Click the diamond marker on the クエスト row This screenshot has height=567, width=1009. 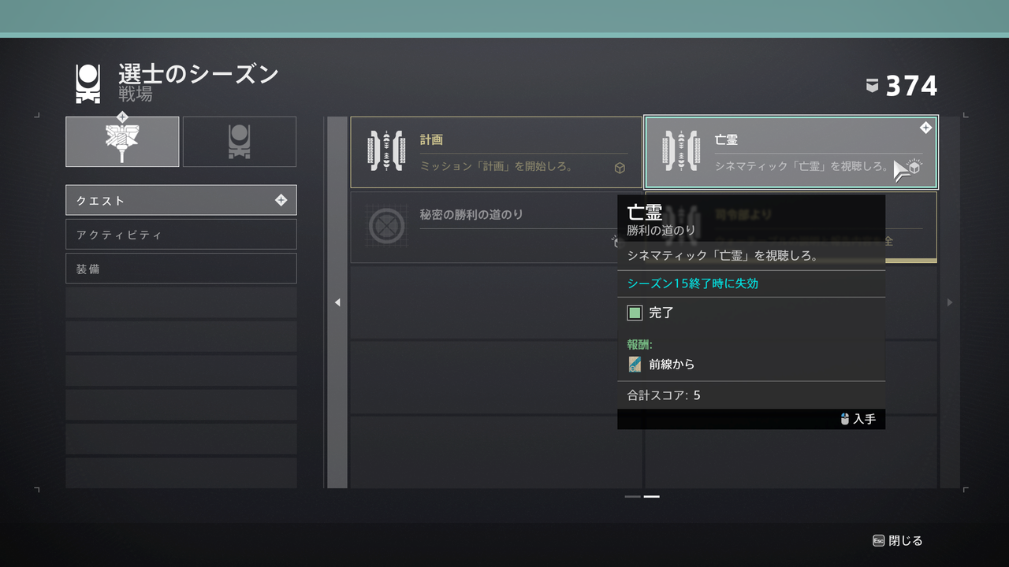click(x=281, y=200)
